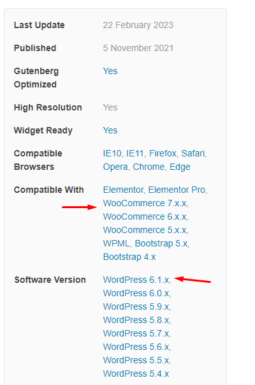Select the WooCommerce 6.x.x link

click(145, 217)
